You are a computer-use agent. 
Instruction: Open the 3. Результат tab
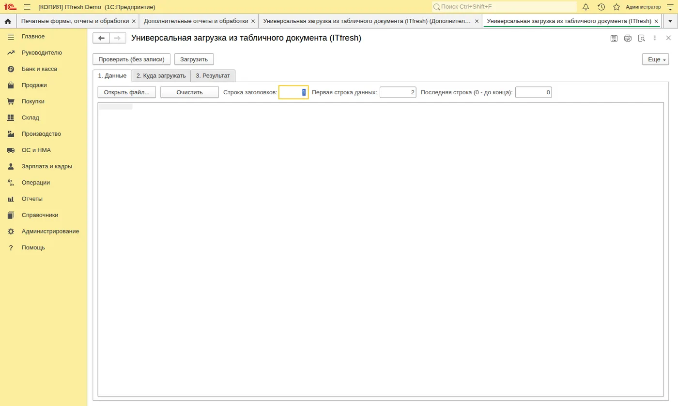213,76
